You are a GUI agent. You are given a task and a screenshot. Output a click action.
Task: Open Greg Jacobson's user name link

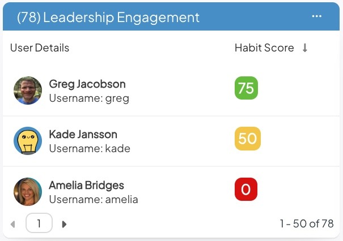(x=87, y=84)
